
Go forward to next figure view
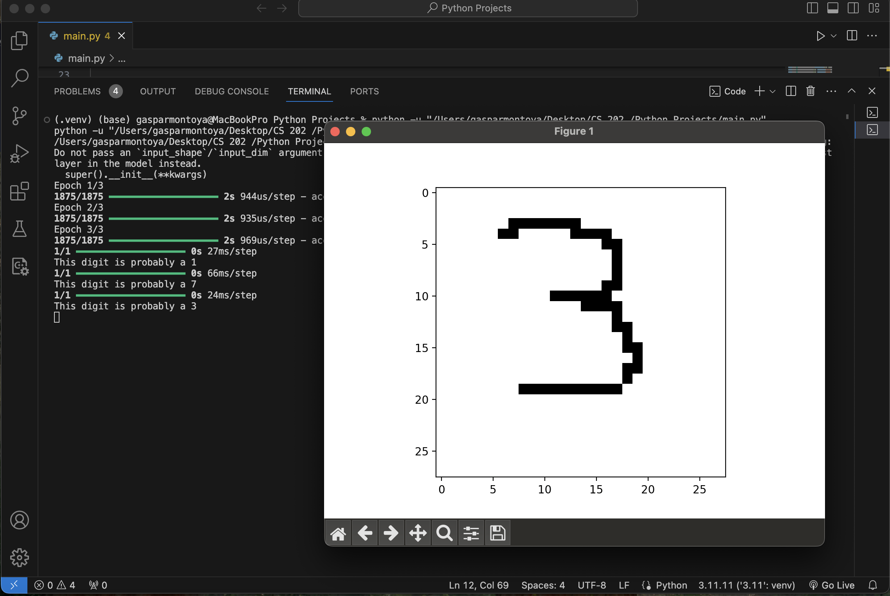click(391, 533)
